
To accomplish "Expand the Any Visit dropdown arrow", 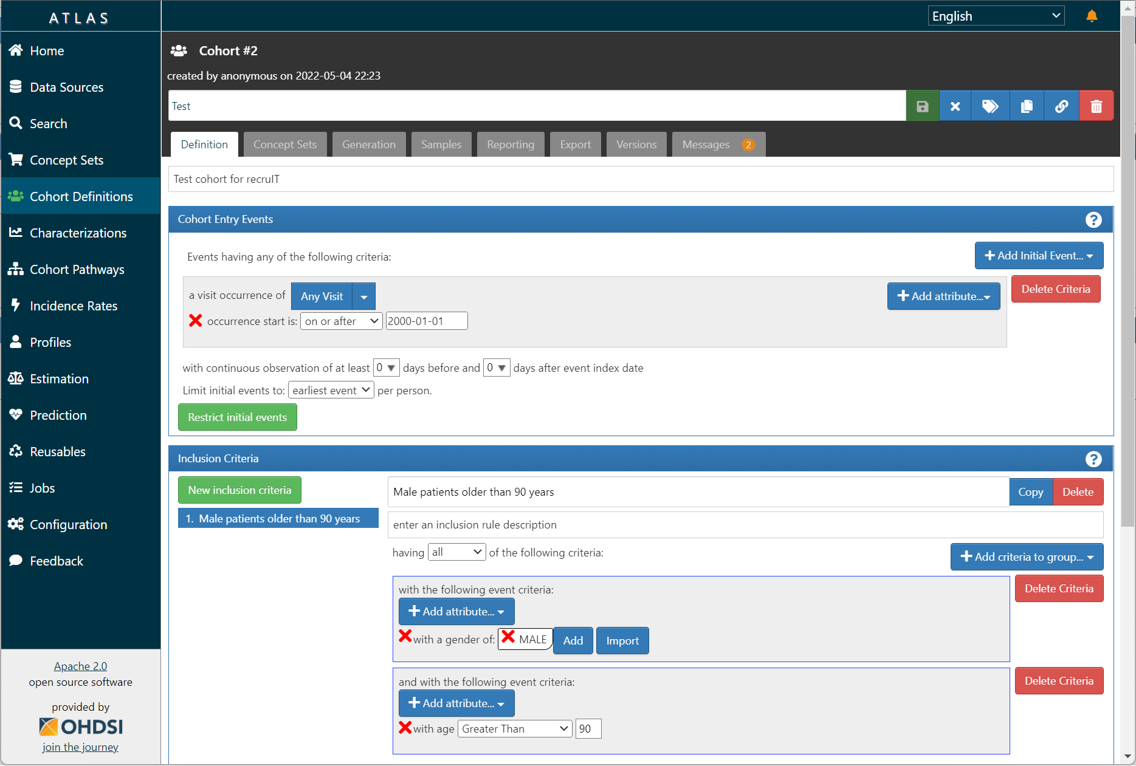I will (363, 296).
